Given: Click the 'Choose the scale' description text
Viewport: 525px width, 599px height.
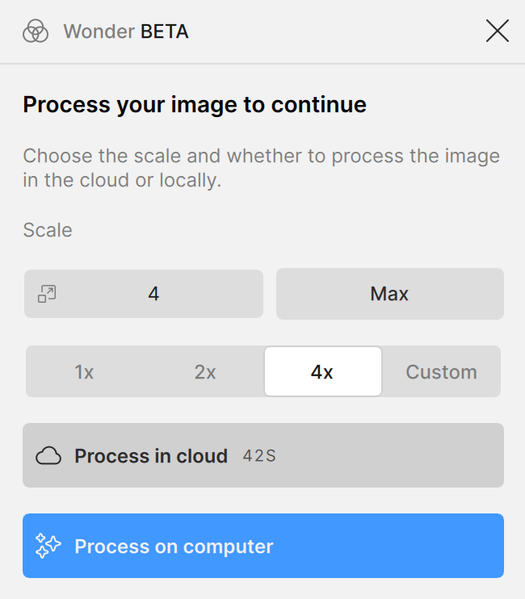Looking at the screenshot, I should pyautogui.click(x=261, y=155).
